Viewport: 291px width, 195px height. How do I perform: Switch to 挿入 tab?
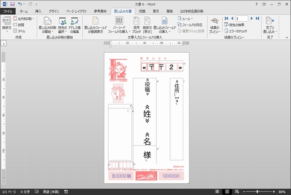38,11
